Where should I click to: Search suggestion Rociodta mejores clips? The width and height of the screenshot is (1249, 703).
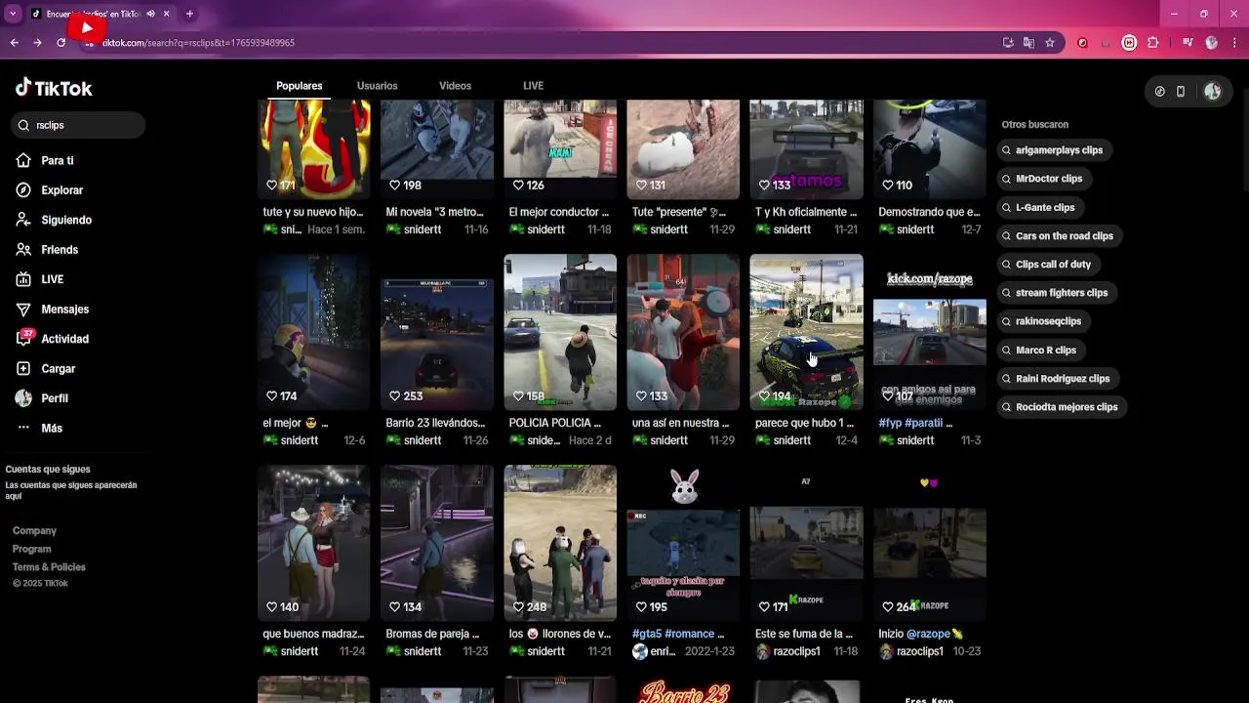pyautogui.click(x=1060, y=407)
